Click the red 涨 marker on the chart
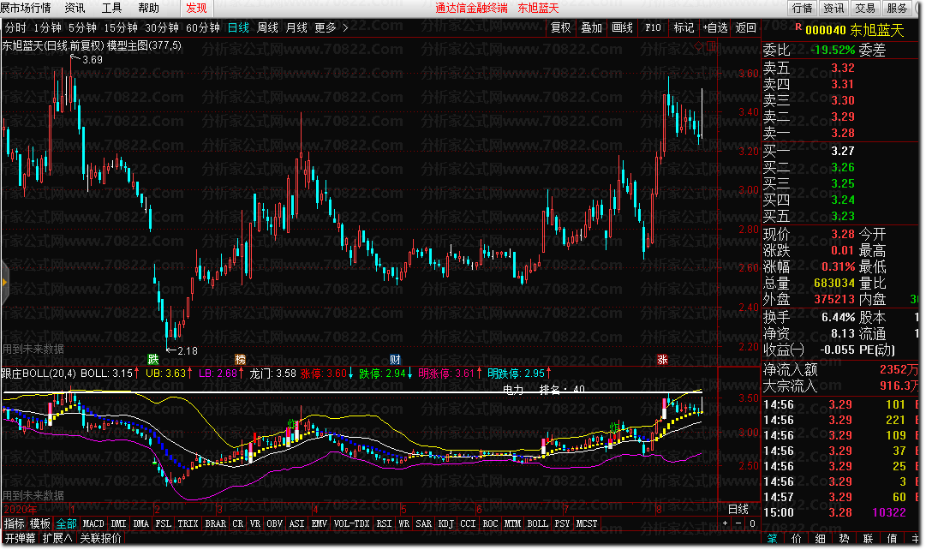This screenshot has width=926, height=550. click(x=663, y=359)
